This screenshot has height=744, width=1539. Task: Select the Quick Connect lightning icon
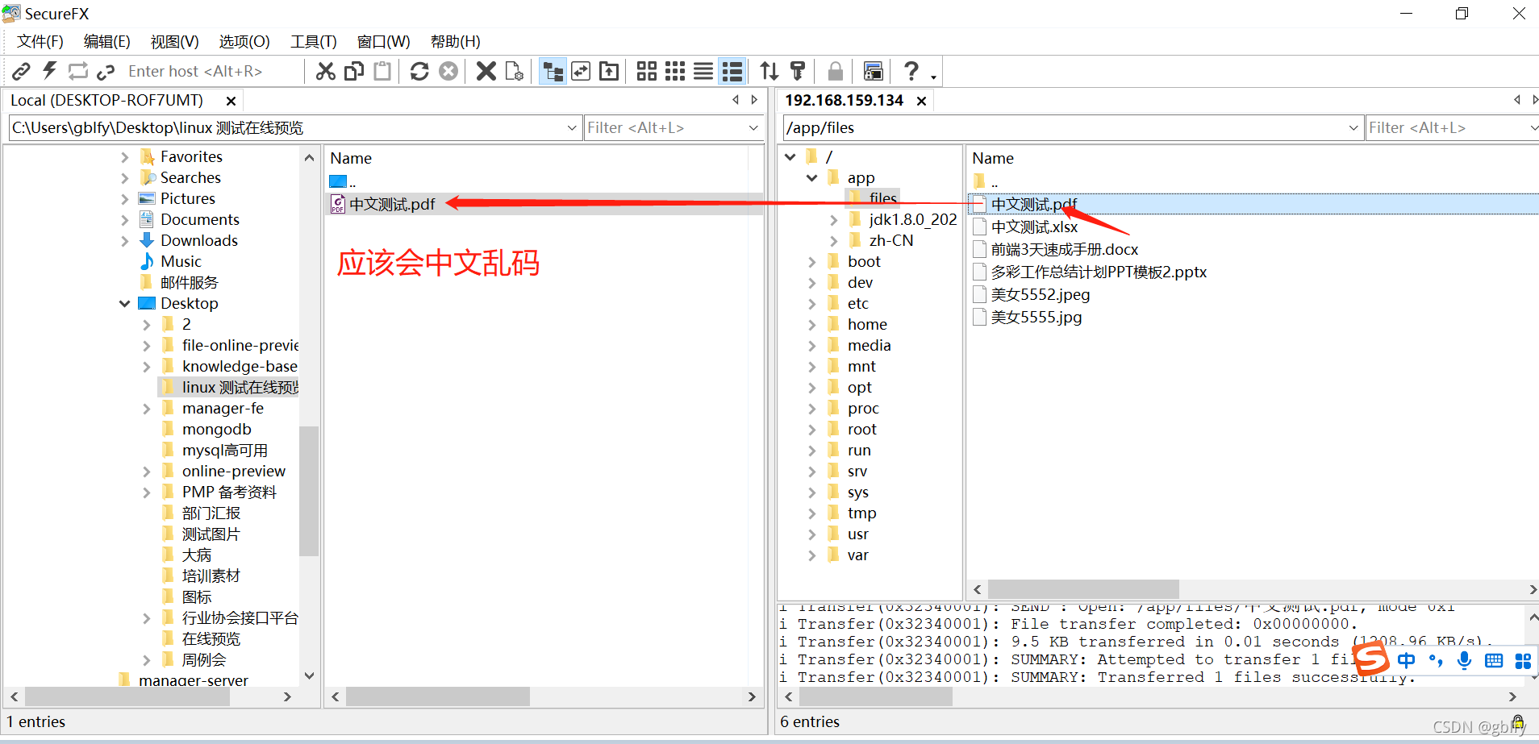point(50,71)
